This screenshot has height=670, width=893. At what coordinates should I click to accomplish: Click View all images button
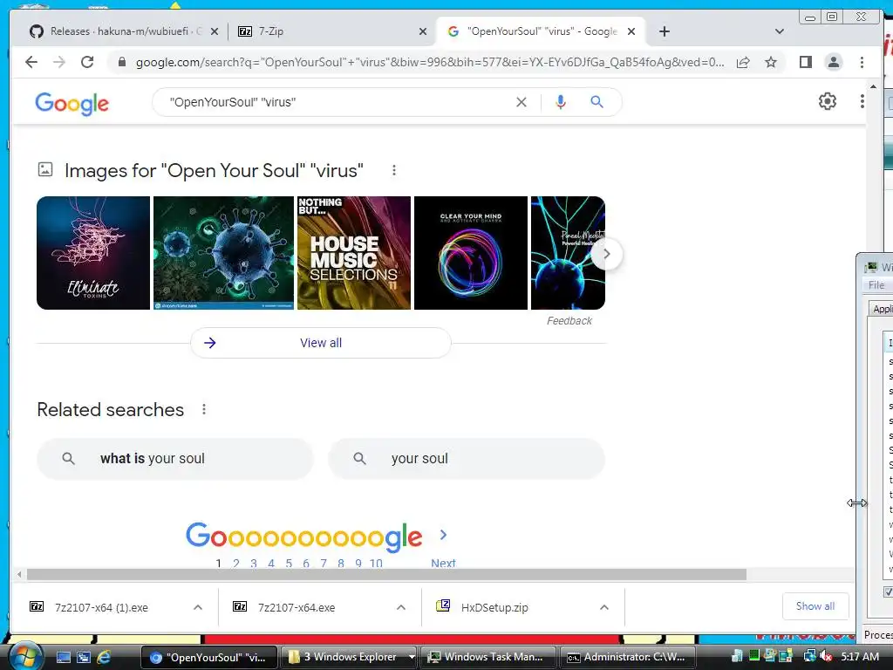tap(321, 343)
